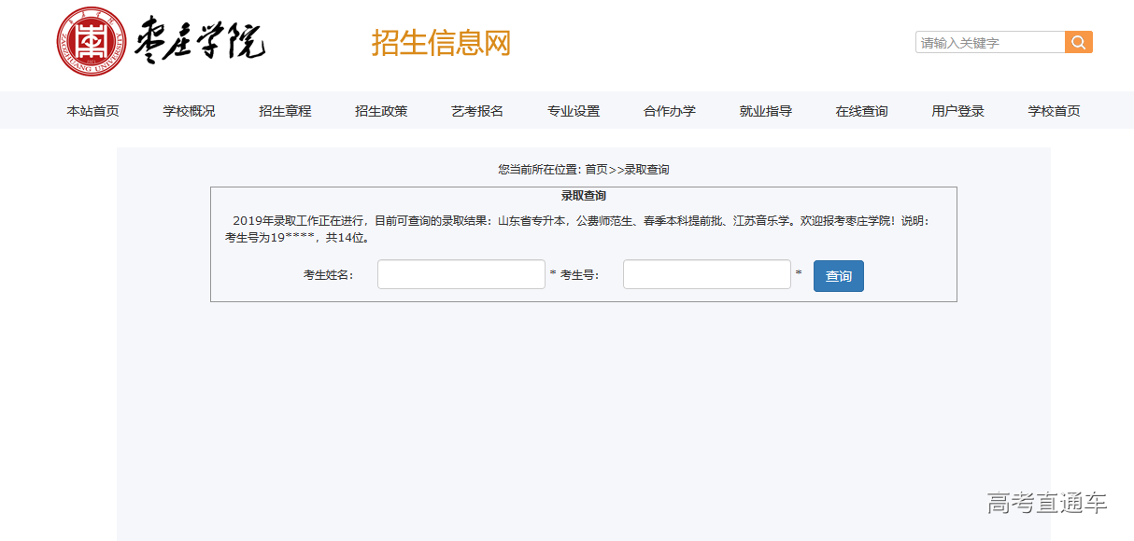Select 招生政策 in the navigation bar
This screenshot has height=541, width=1134.
tap(379, 110)
